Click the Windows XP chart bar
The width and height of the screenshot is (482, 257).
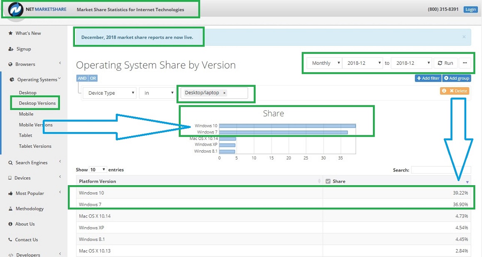coord(227,145)
